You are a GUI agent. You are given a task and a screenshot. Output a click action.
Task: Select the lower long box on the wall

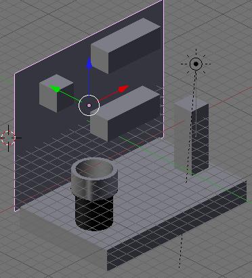click(125, 113)
